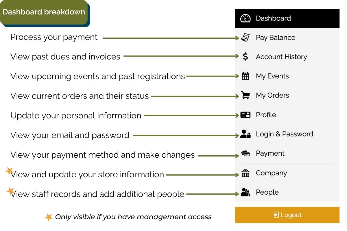Open the My Orders menu entry
This screenshot has width=347, height=231.
(272, 96)
